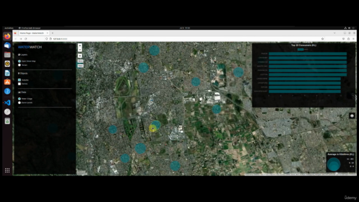The width and height of the screenshot is (359, 202).
Task: Zoom in on the map
Action: tap(80, 45)
